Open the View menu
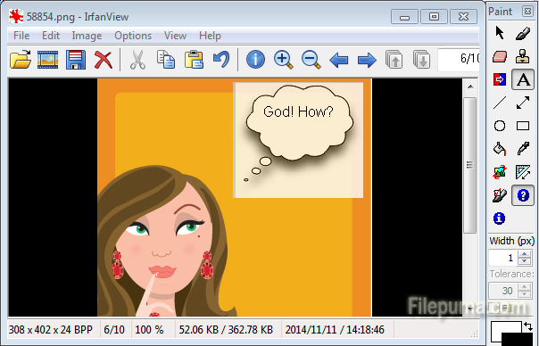 point(175,36)
